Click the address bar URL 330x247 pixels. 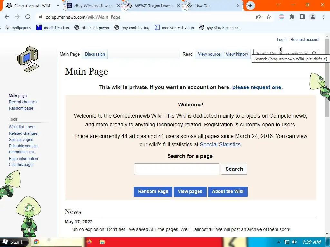83,17
